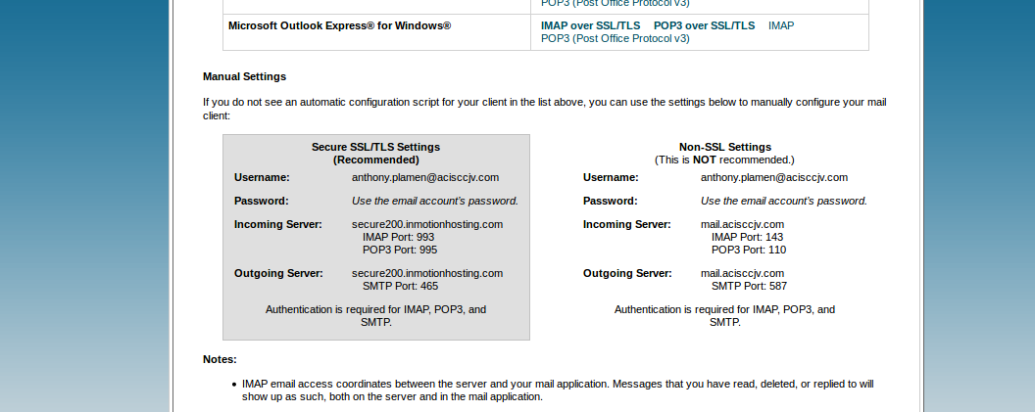Click the Microsoft Outlook Express for Windows label
Screen dimensions: 1035x412
pos(339,25)
